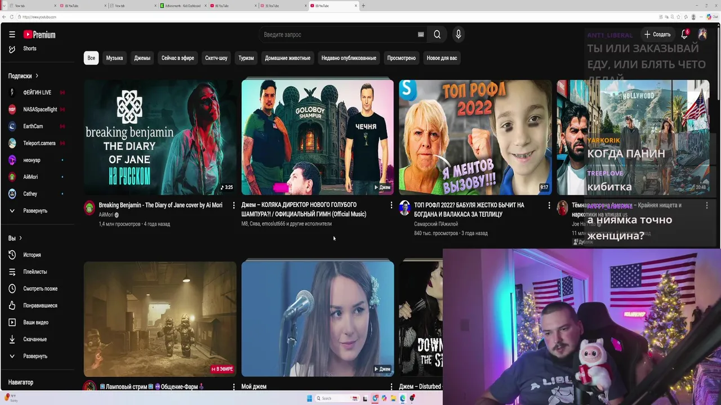Open AiMori channel avatar under first video
This screenshot has width=721, height=405.
coord(90,208)
